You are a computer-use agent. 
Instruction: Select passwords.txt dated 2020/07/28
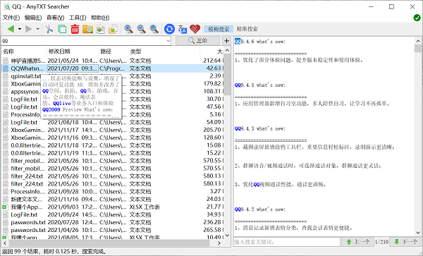[x=113, y=222]
